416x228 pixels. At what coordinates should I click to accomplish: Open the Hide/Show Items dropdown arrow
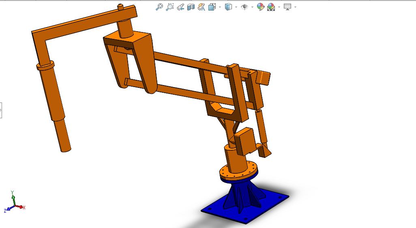(x=252, y=7)
